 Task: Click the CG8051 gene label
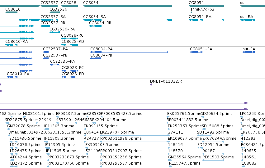coord(196,3)
